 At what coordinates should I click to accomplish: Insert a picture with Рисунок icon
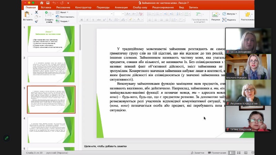click(x=215, y=15)
